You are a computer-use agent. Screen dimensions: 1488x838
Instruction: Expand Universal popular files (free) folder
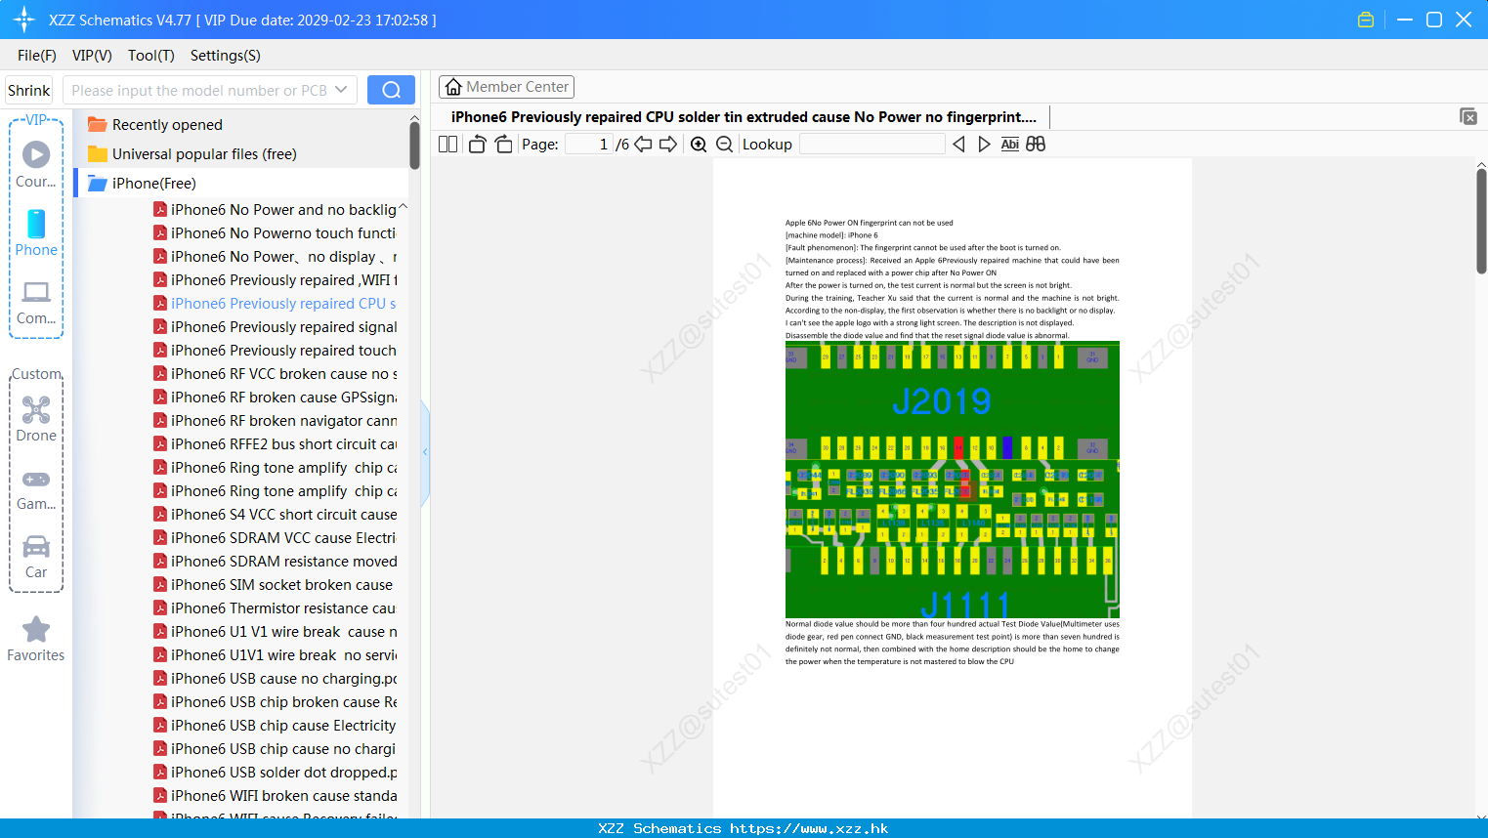191,153
